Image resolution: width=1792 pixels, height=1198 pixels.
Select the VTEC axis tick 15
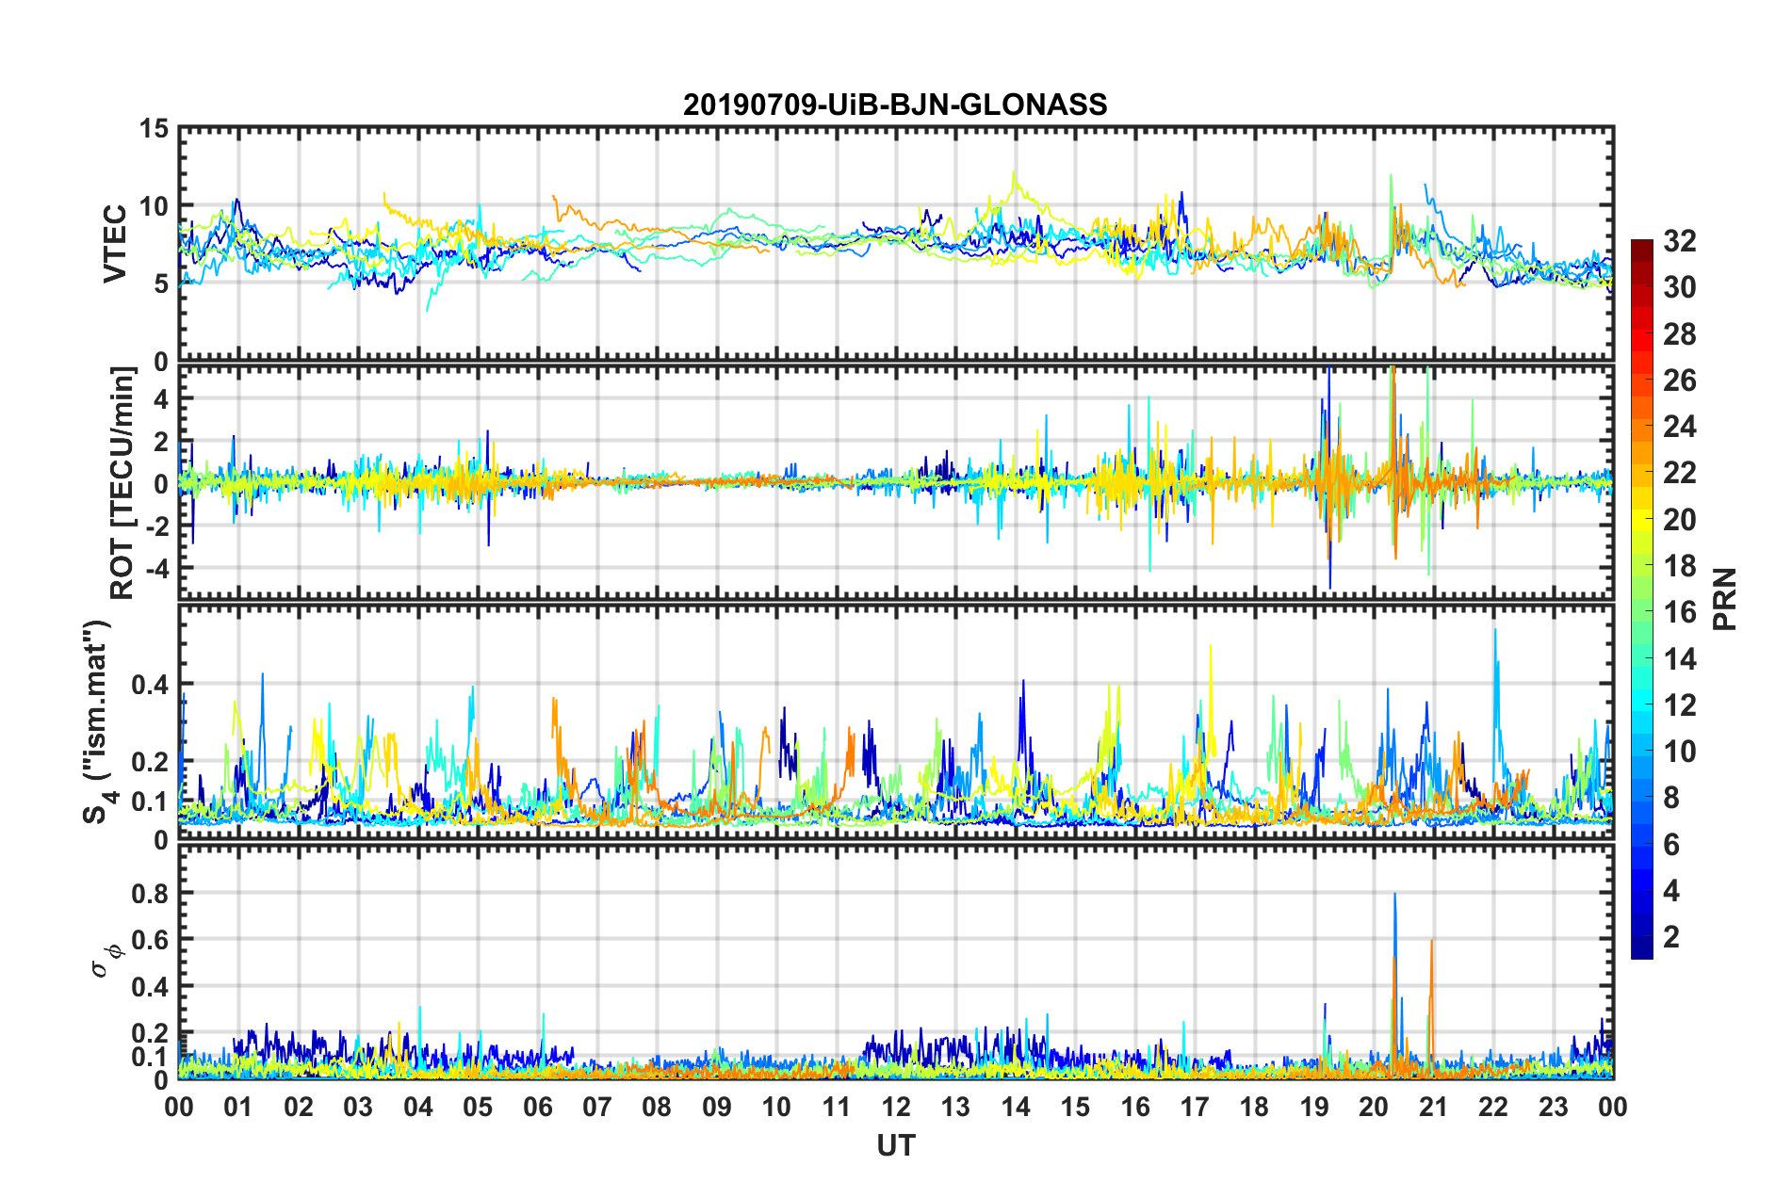[154, 129]
